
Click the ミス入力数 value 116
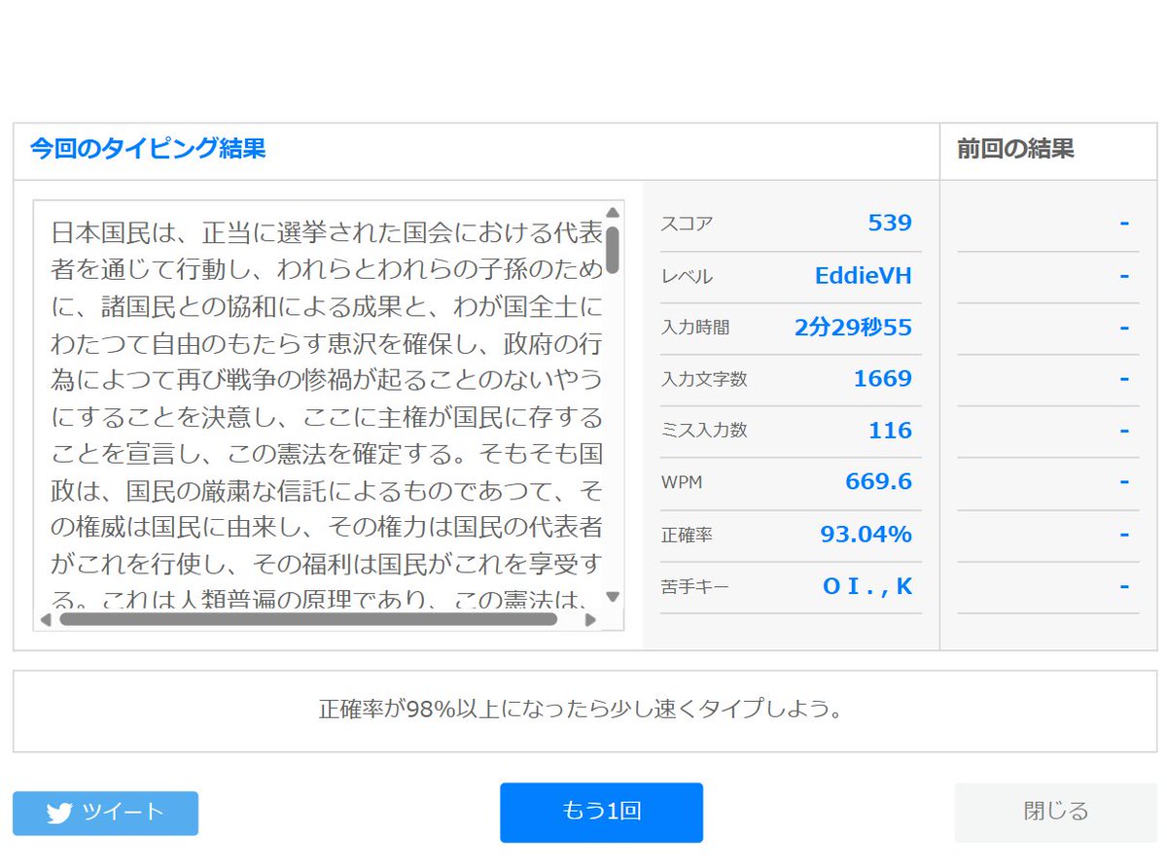coord(892,431)
